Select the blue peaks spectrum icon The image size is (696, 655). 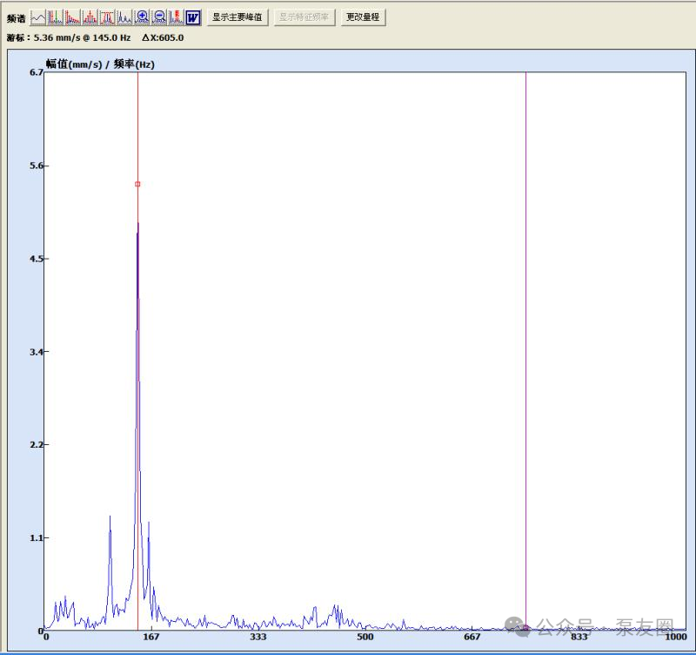pos(124,17)
